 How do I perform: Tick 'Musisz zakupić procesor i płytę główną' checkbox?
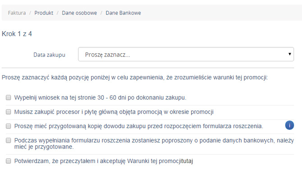click(x=8, y=112)
